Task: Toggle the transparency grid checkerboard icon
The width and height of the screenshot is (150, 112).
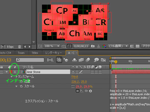Action: [137, 46]
